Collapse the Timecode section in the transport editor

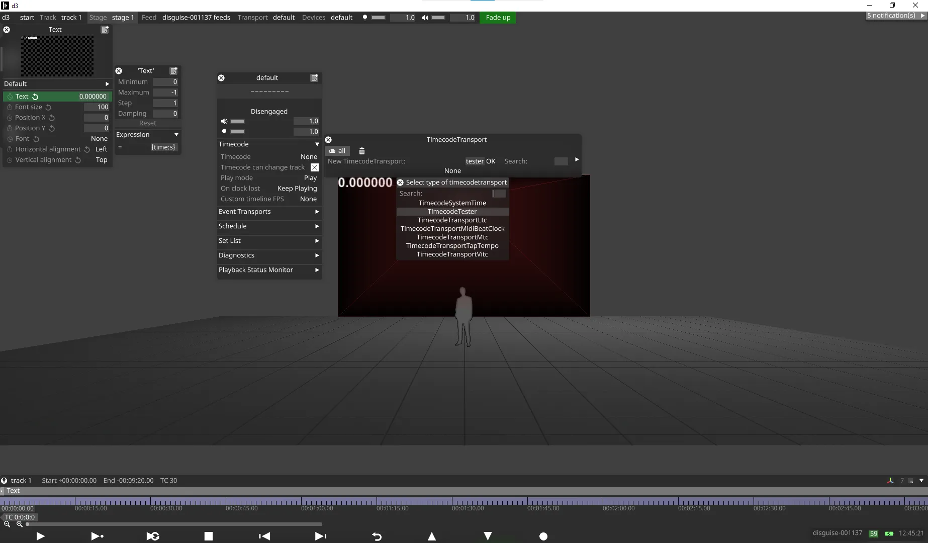(317, 144)
